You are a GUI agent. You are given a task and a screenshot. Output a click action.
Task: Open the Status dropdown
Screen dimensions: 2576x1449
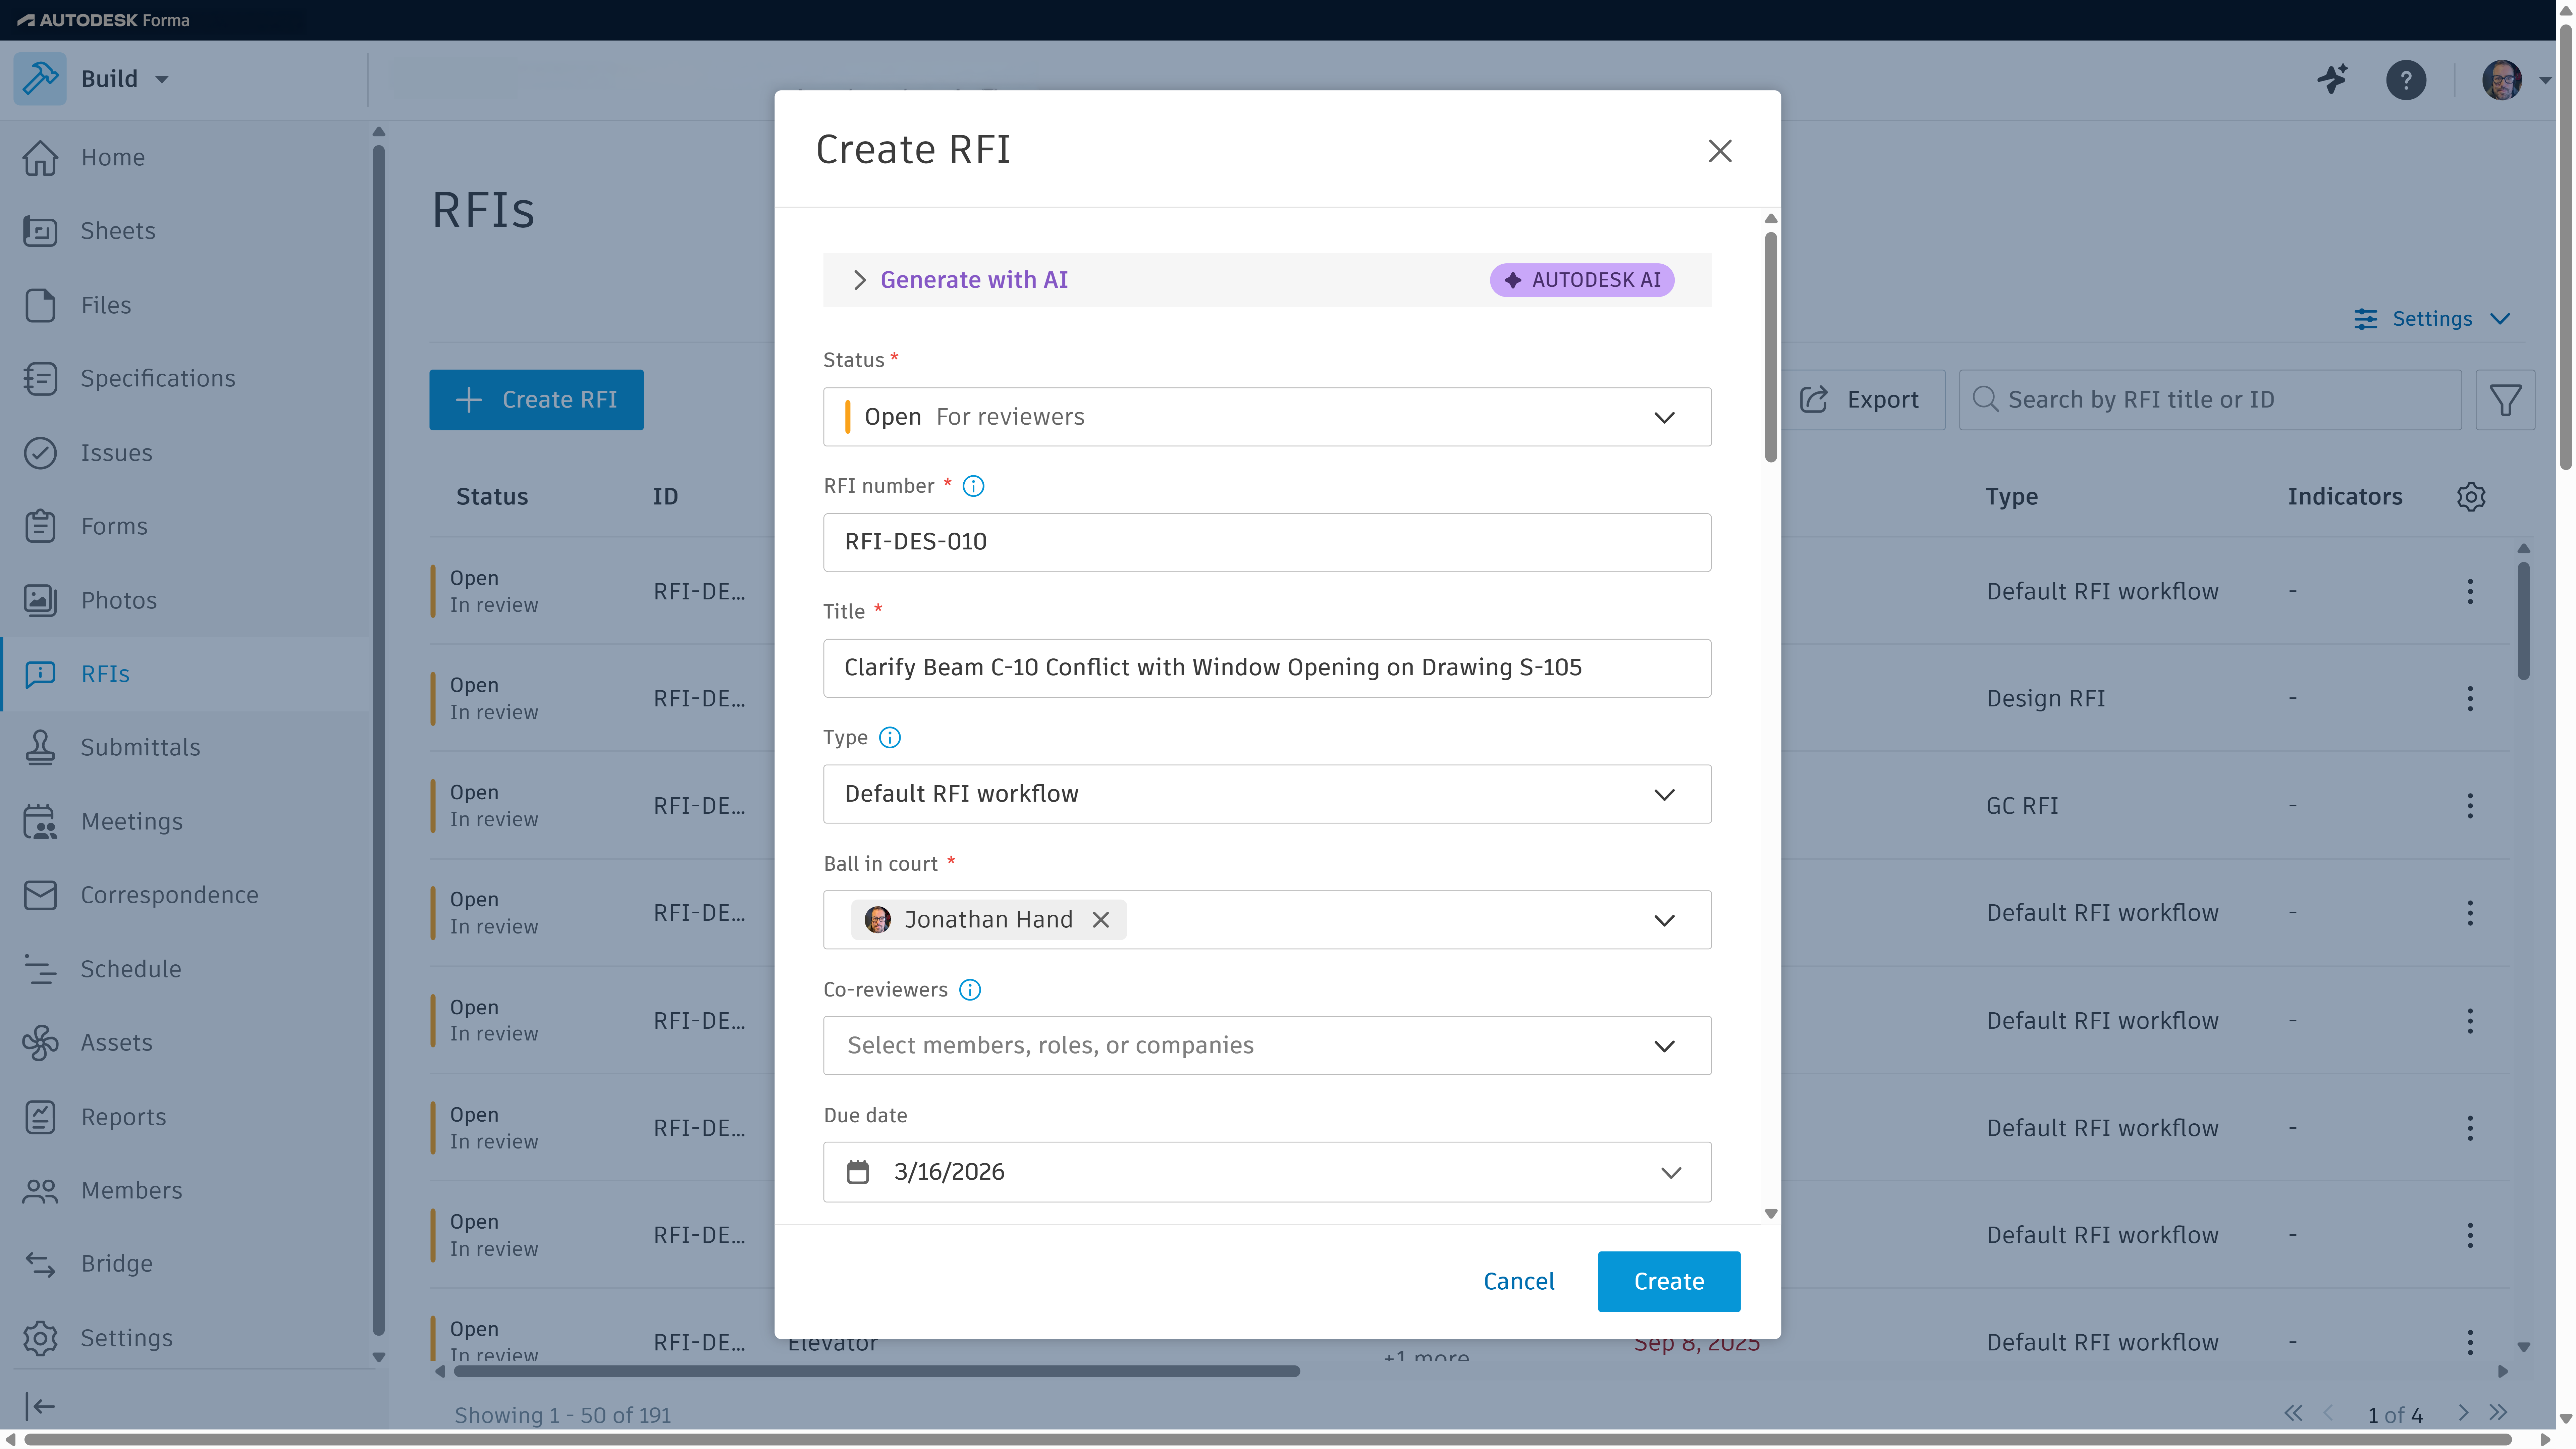coord(1266,417)
